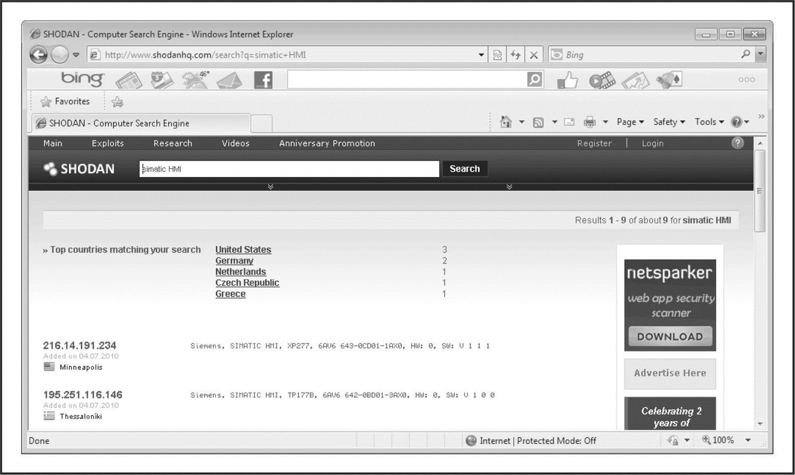Open the IE Help question-mark menu
This screenshot has height=475, width=795.
tap(740, 122)
